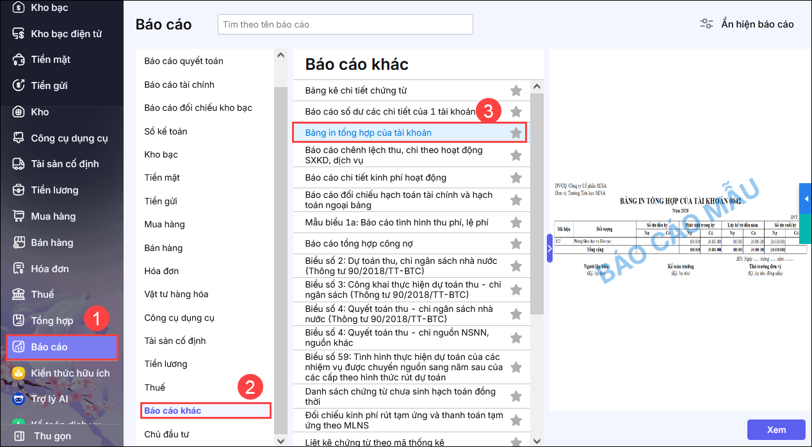
Task: Star Báo cáo tổng hợp công nợ
Action: pyautogui.click(x=516, y=243)
